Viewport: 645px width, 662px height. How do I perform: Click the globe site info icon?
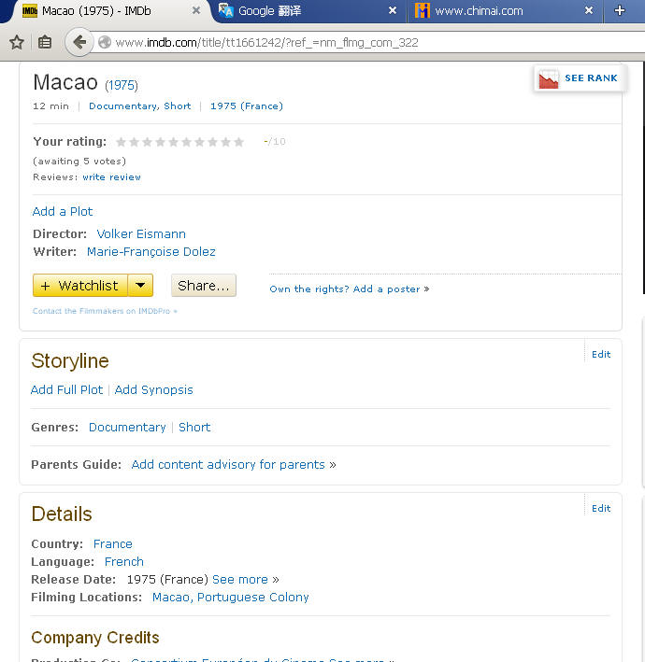(105, 42)
